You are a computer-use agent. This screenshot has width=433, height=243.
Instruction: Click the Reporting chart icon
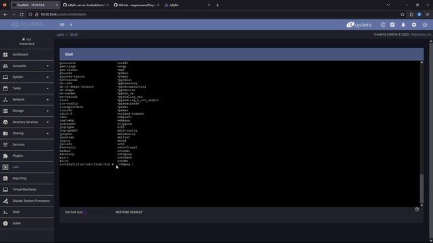pyautogui.click(x=5, y=178)
